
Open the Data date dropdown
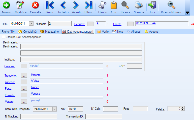tap(31, 24)
